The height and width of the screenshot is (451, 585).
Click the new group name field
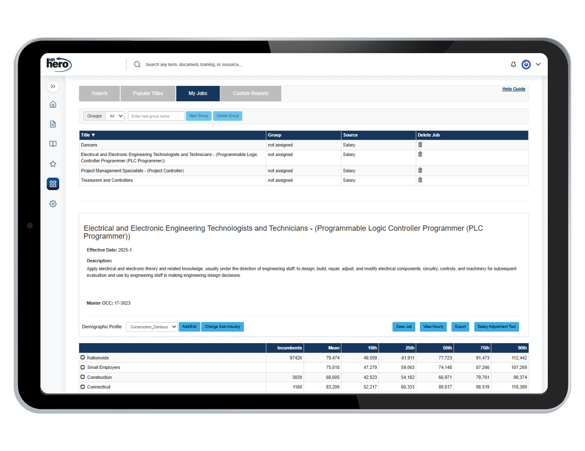point(156,116)
